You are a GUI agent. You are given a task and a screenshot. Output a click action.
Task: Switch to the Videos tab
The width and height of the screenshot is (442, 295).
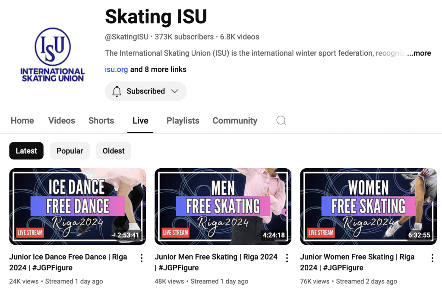click(62, 121)
